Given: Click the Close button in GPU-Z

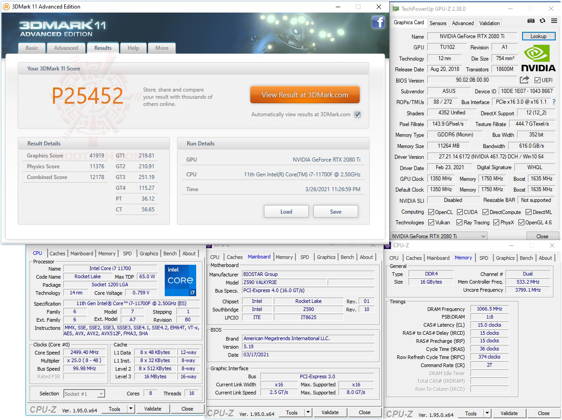Looking at the screenshot, I should 542,236.
